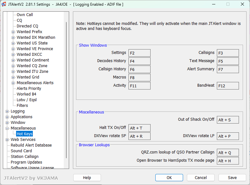Screen dimensions: 250x185
Task: Open the Sound Card settings page
Action: [21, 151]
